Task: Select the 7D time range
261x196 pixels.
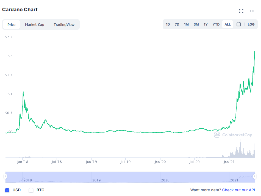Action: 177,24
